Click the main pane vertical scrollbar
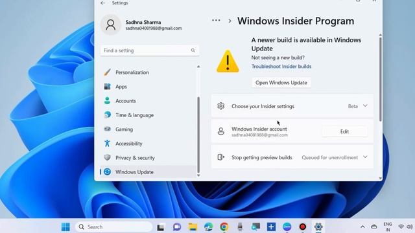 381,79
